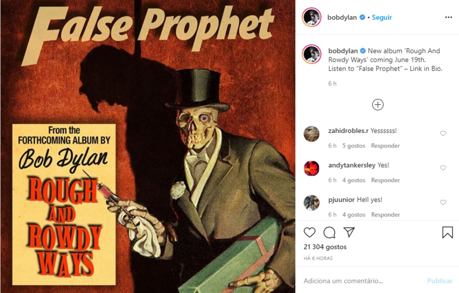The width and height of the screenshot is (459, 293).
Task: Like pjuunior's comment heart
Action: point(443,202)
